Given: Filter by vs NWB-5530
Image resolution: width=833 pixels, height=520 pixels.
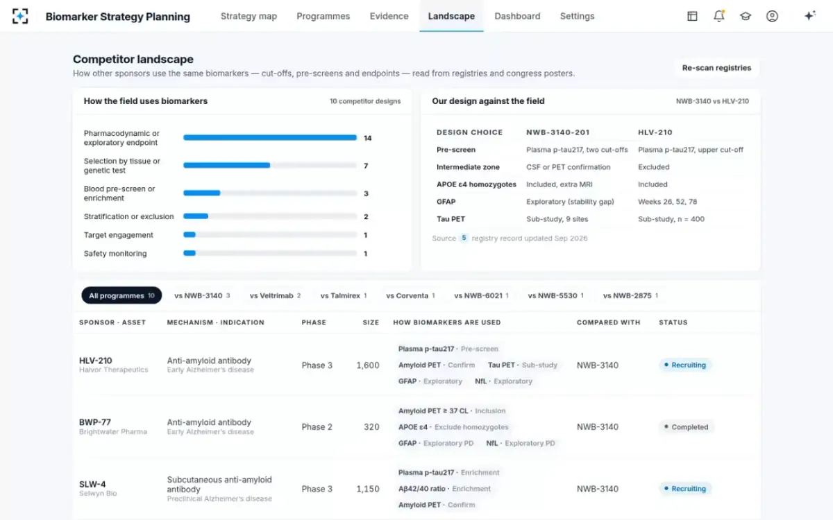Looking at the screenshot, I should coord(555,295).
